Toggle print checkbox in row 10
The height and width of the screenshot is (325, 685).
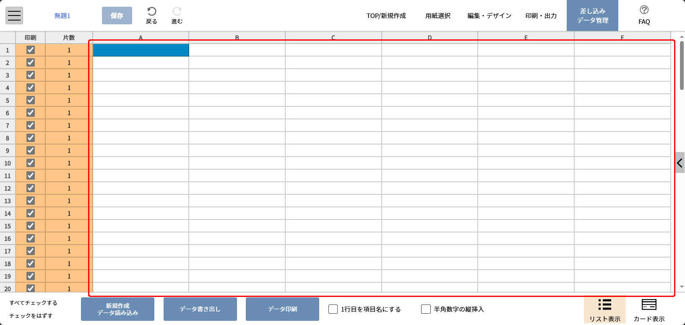[x=31, y=163]
